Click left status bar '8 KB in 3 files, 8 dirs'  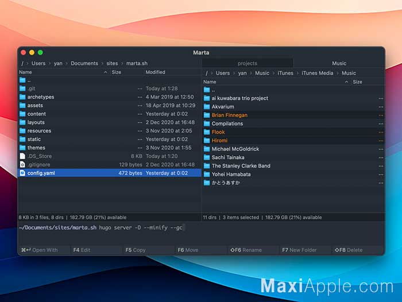(41, 218)
